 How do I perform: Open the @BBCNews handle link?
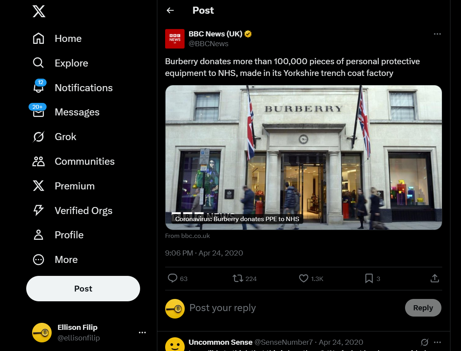[209, 43]
